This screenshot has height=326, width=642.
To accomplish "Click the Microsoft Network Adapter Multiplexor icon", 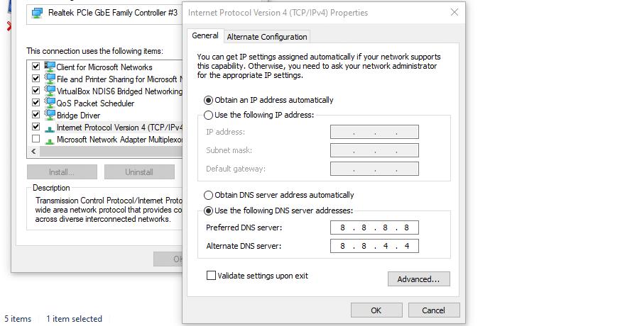I will pyautogui.click(x=50, y=139).
